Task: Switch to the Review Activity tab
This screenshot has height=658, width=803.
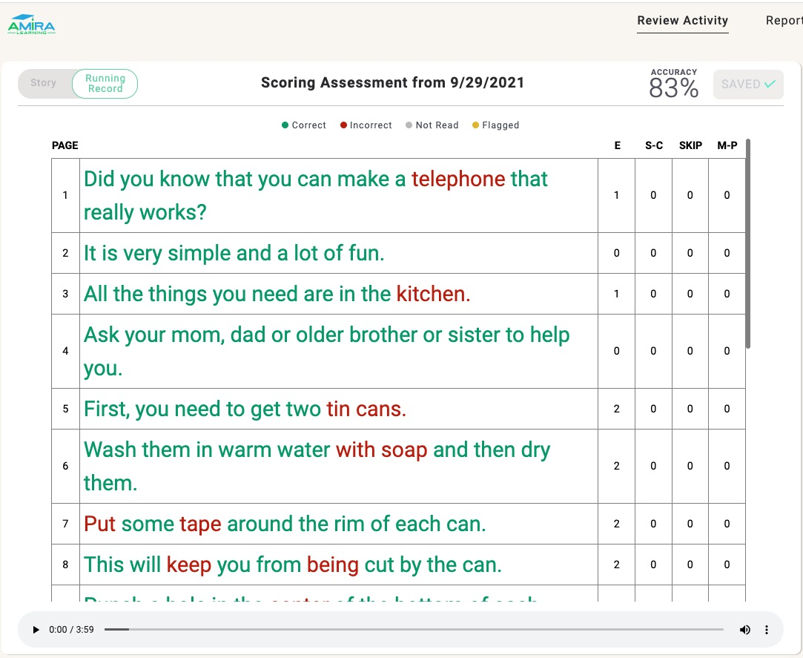Action: [682, 21]
